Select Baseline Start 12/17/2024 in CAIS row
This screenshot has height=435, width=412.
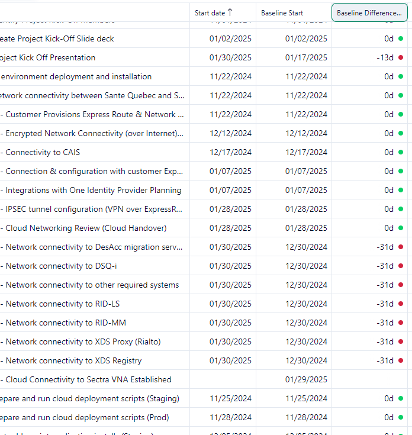[x=306, y=152]
